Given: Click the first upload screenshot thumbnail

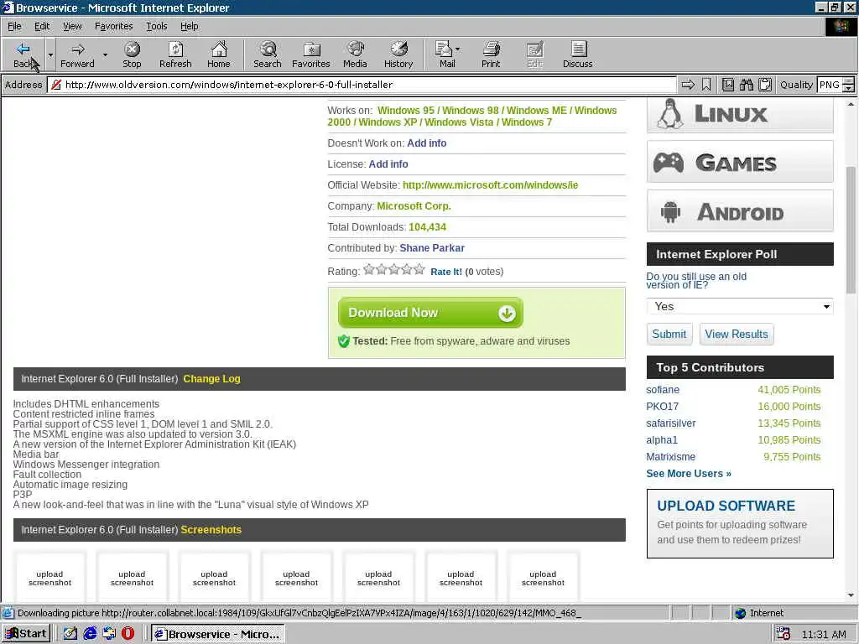Looking at the screenshot, I should (x=49, y=578).
